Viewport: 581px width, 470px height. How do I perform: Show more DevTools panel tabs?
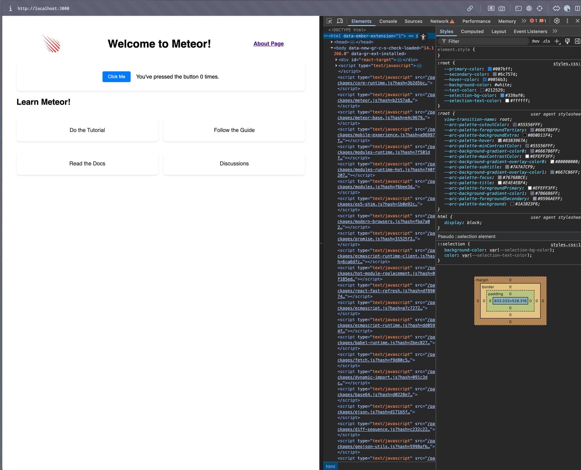(x=524, y=21)
